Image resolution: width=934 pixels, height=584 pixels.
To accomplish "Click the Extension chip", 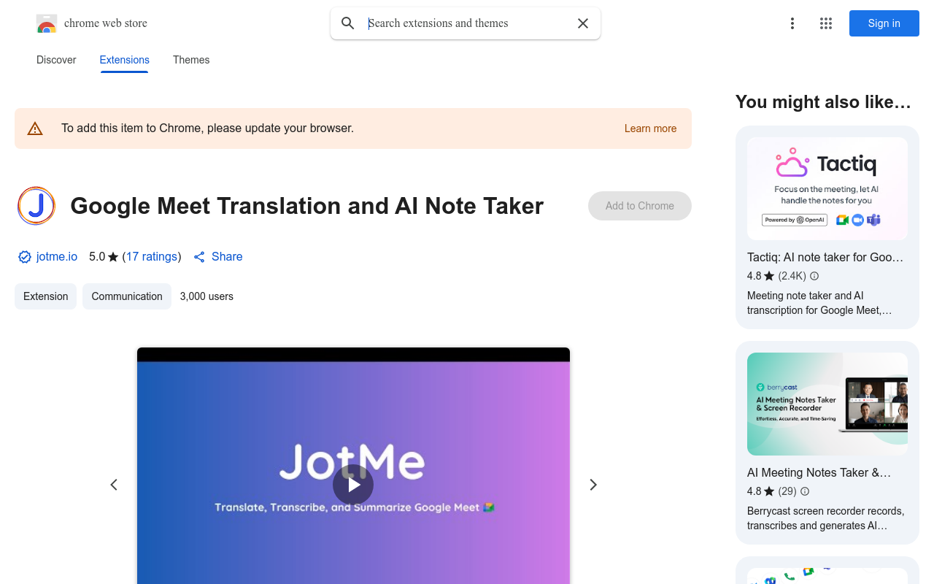I will click(45, 296).
